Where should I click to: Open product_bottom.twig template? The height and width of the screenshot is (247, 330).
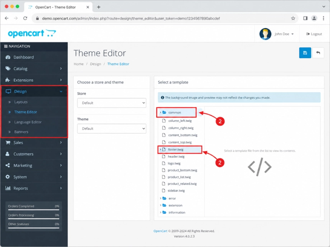point(182,170)
